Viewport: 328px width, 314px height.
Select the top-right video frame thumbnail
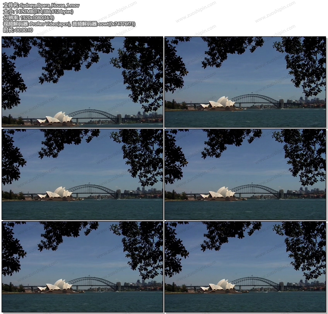tap(245, 82)
